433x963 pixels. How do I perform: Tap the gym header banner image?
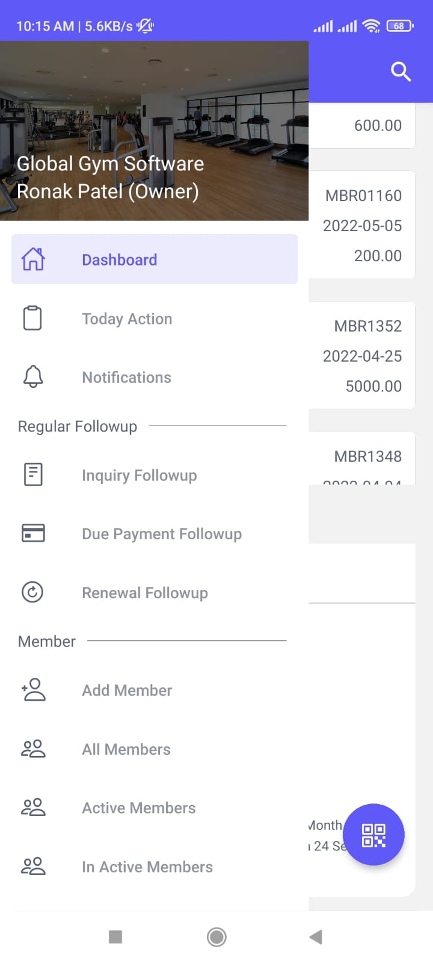point(154,131)
